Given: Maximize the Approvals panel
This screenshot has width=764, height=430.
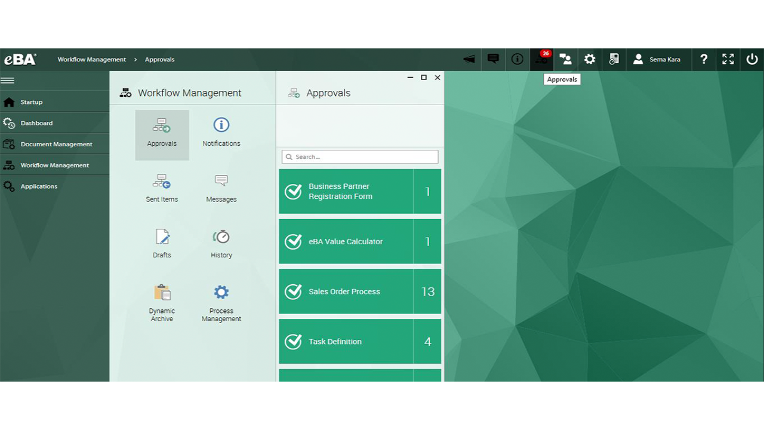Looking at the screenshot, I should click(x=424, y=78).
